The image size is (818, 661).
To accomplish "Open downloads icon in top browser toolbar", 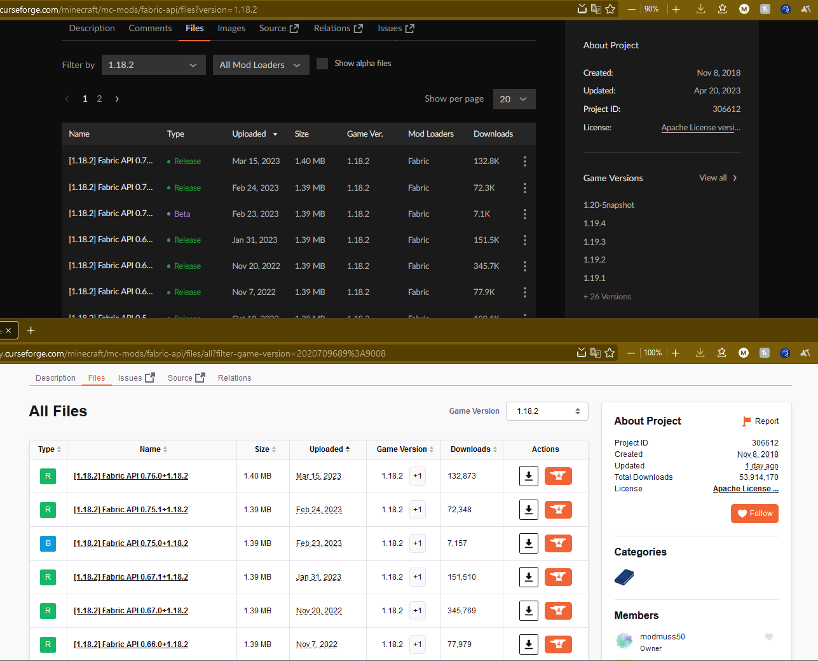I will (700, 9).
